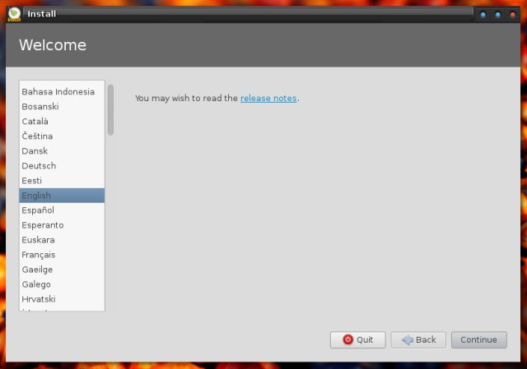Select Bahasa Indonesia from the language list
This screenshot has width=527, height=369.
(62, 92)
